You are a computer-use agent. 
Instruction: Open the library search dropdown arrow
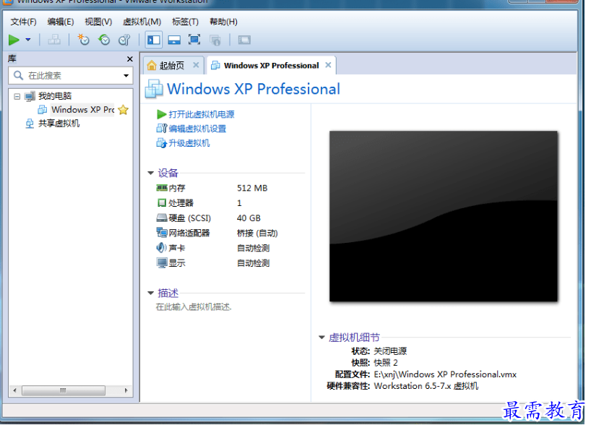click(126, 76)
